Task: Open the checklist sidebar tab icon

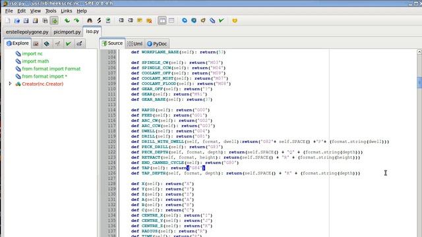Action: [36, 43]
